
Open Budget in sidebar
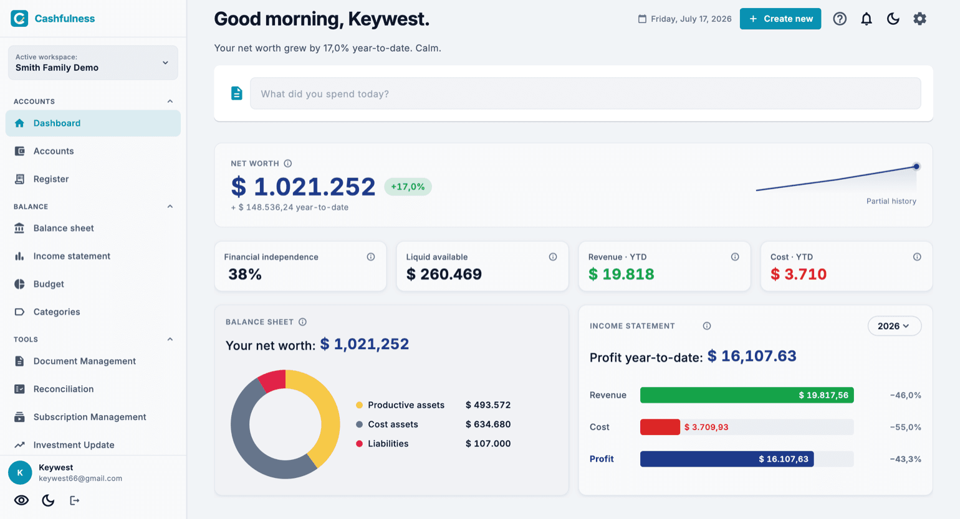(x=93, y=284)
